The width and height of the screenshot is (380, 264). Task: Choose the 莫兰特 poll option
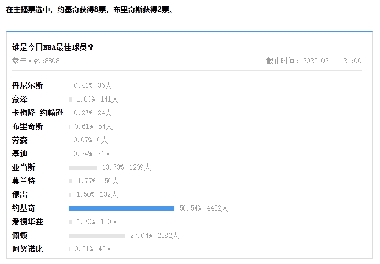[x=24, y=181]
